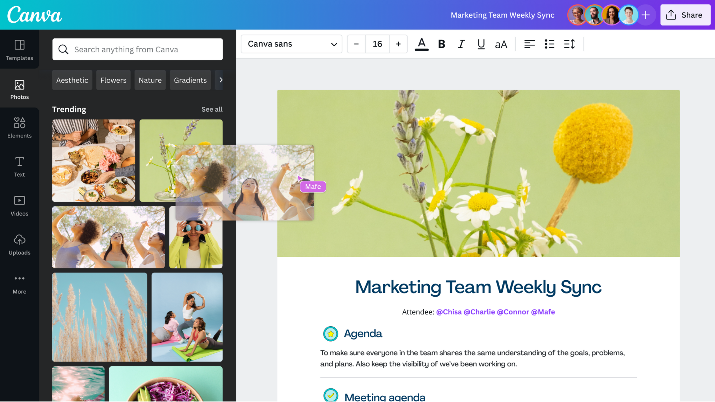Decrease font size with the minus stepper
Image resolution: width=715 pixels, height=402 pixels.
click(356, 44)
